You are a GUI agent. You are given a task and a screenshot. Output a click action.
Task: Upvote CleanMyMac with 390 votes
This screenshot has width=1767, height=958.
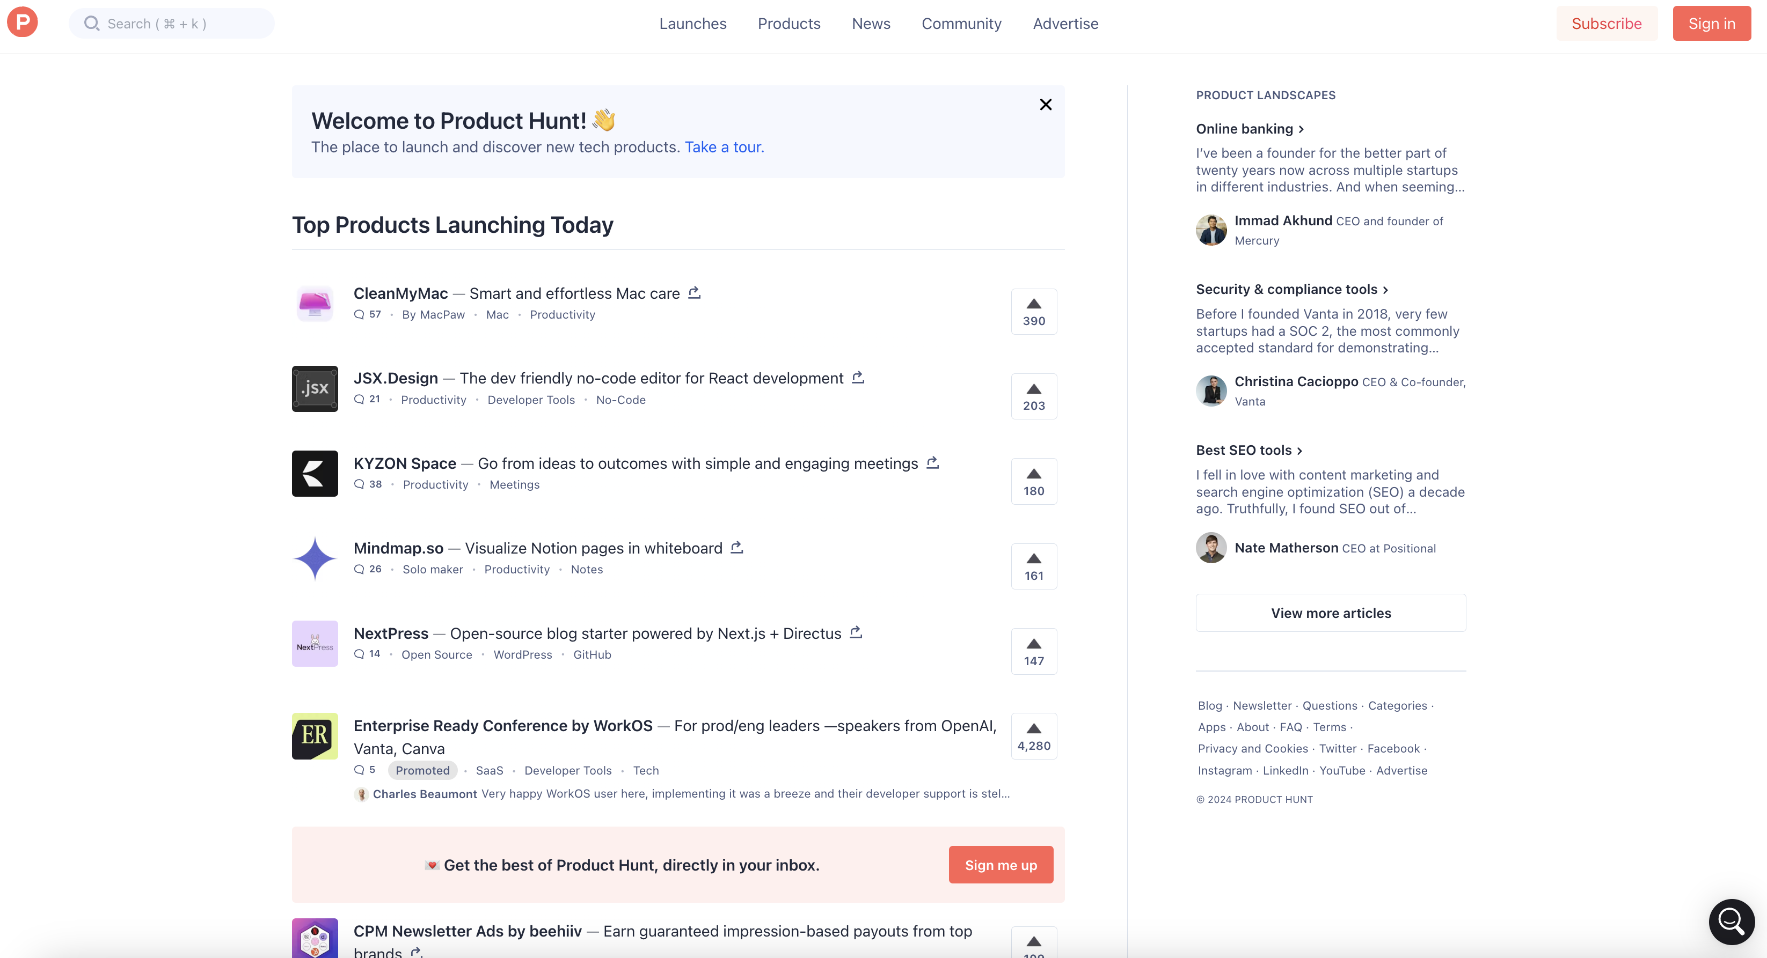[x=1034, y=312]
